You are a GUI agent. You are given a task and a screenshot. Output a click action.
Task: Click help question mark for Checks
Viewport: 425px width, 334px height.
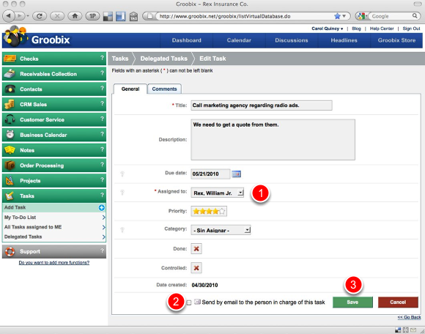[102, 58]
